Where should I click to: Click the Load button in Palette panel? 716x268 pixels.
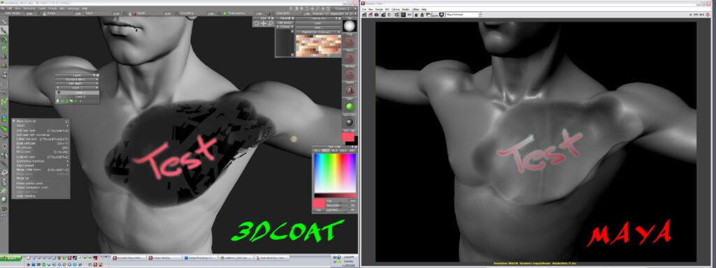point(318,23)
